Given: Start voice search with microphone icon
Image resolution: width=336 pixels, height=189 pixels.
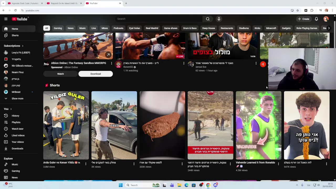Looking at the screenshot, I should point(219,19).
